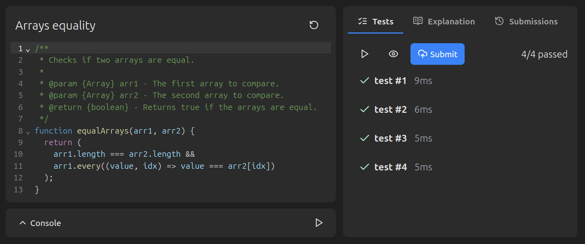
Task: Click the checkmark icon beside test #3
Action: (x=364, y=138)
